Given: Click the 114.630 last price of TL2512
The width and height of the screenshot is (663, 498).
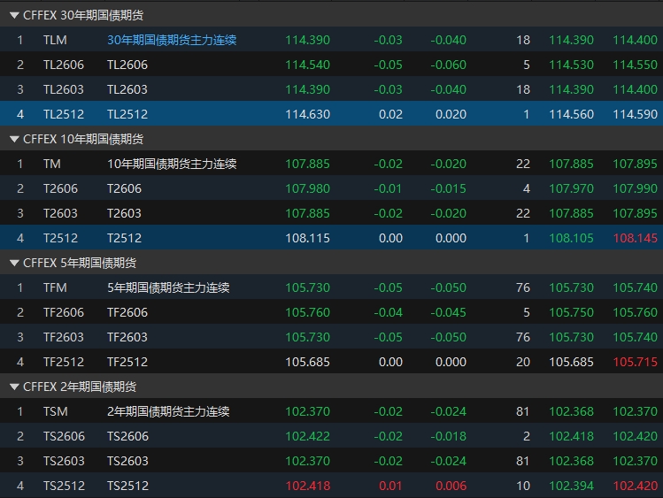Looking at the screenshot, I should pos(307,114).
